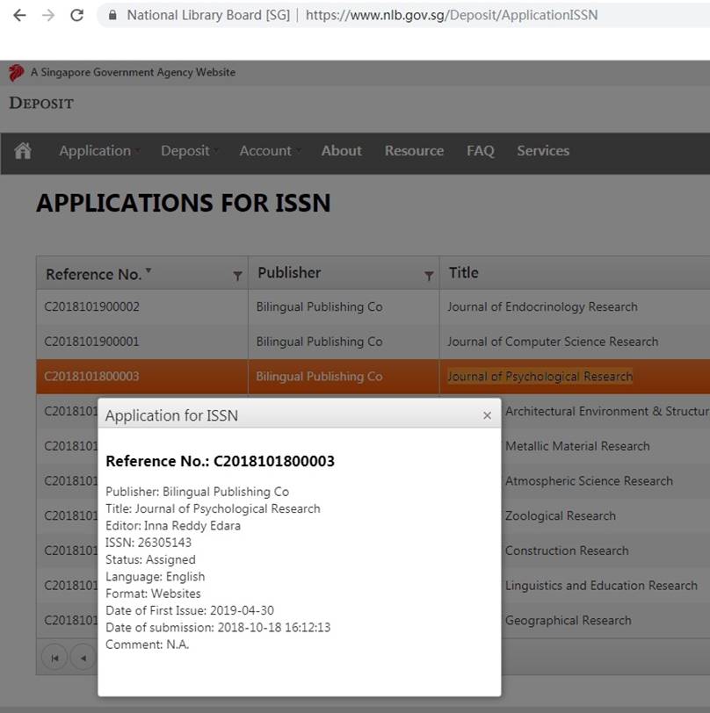Open the Home icon in navigation bar

23,150
